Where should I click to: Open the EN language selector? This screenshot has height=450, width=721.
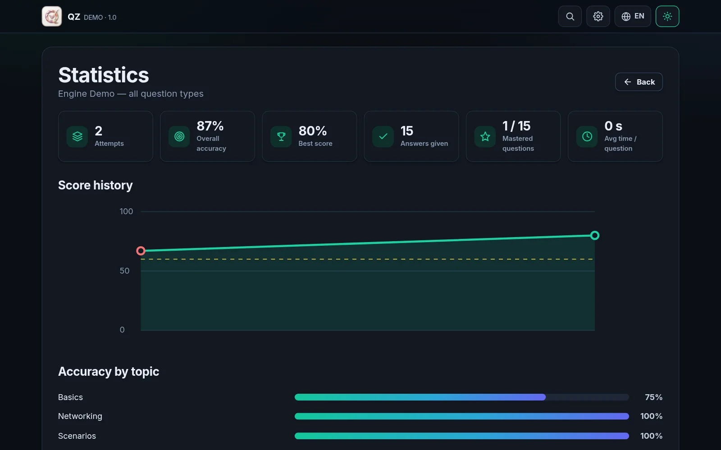pos(633,17)
